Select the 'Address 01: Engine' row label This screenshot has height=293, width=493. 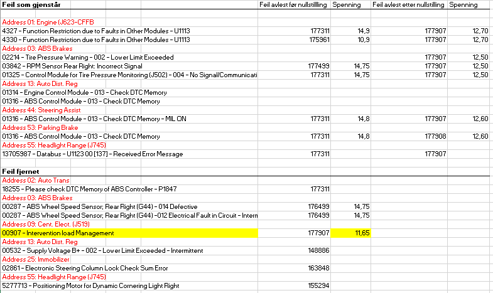44,22
